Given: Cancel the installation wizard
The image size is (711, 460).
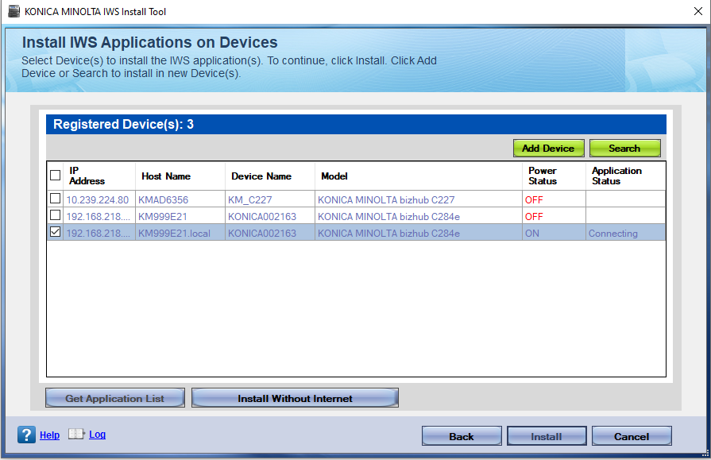Looking at the screenshot, I should click(632, 436).
